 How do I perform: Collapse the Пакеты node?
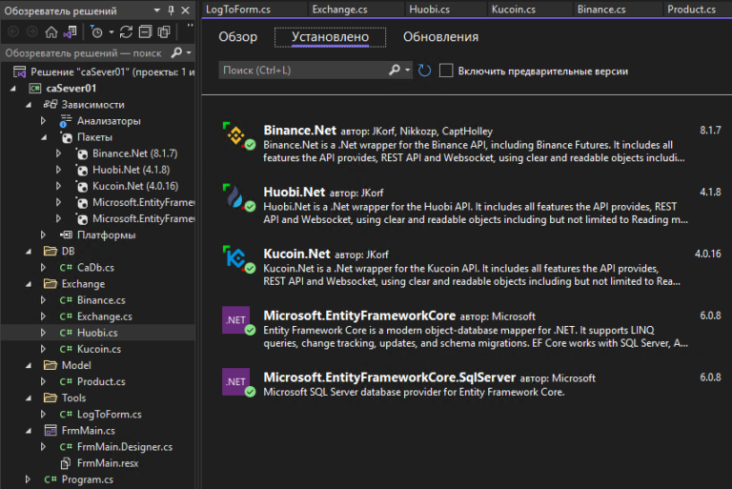(44, 137)
